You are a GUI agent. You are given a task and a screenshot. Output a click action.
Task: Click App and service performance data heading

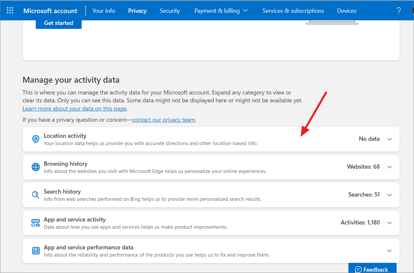[89, 247]
